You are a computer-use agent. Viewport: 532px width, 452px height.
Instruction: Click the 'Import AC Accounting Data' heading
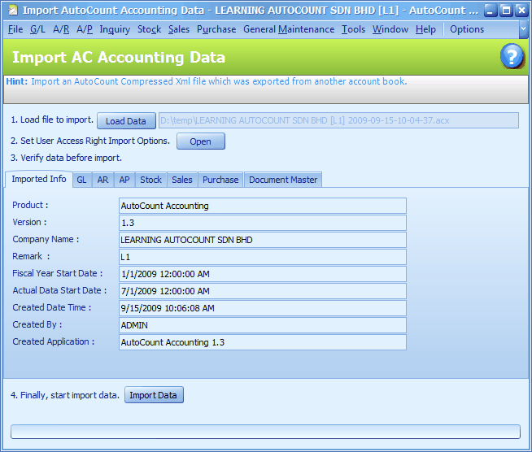119,57
